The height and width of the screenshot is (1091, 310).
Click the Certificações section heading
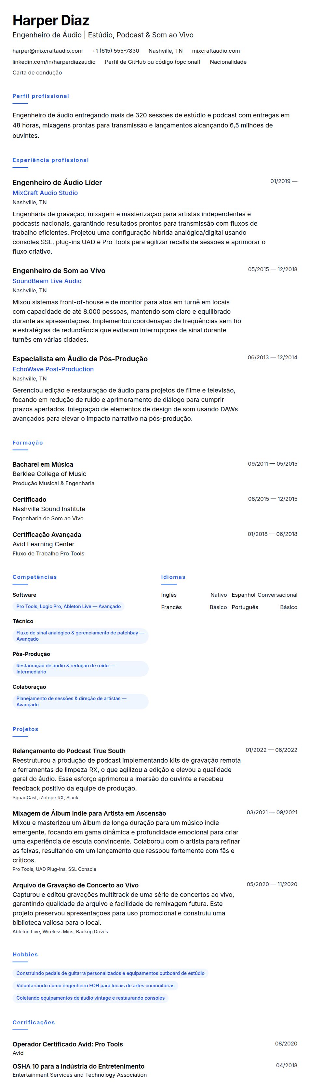[34, 1022]
